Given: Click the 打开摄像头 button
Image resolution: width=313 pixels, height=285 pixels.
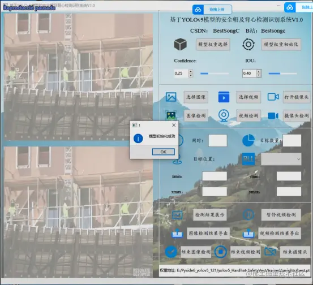Looking at the screenshot, I should click(x=297, y=97).
